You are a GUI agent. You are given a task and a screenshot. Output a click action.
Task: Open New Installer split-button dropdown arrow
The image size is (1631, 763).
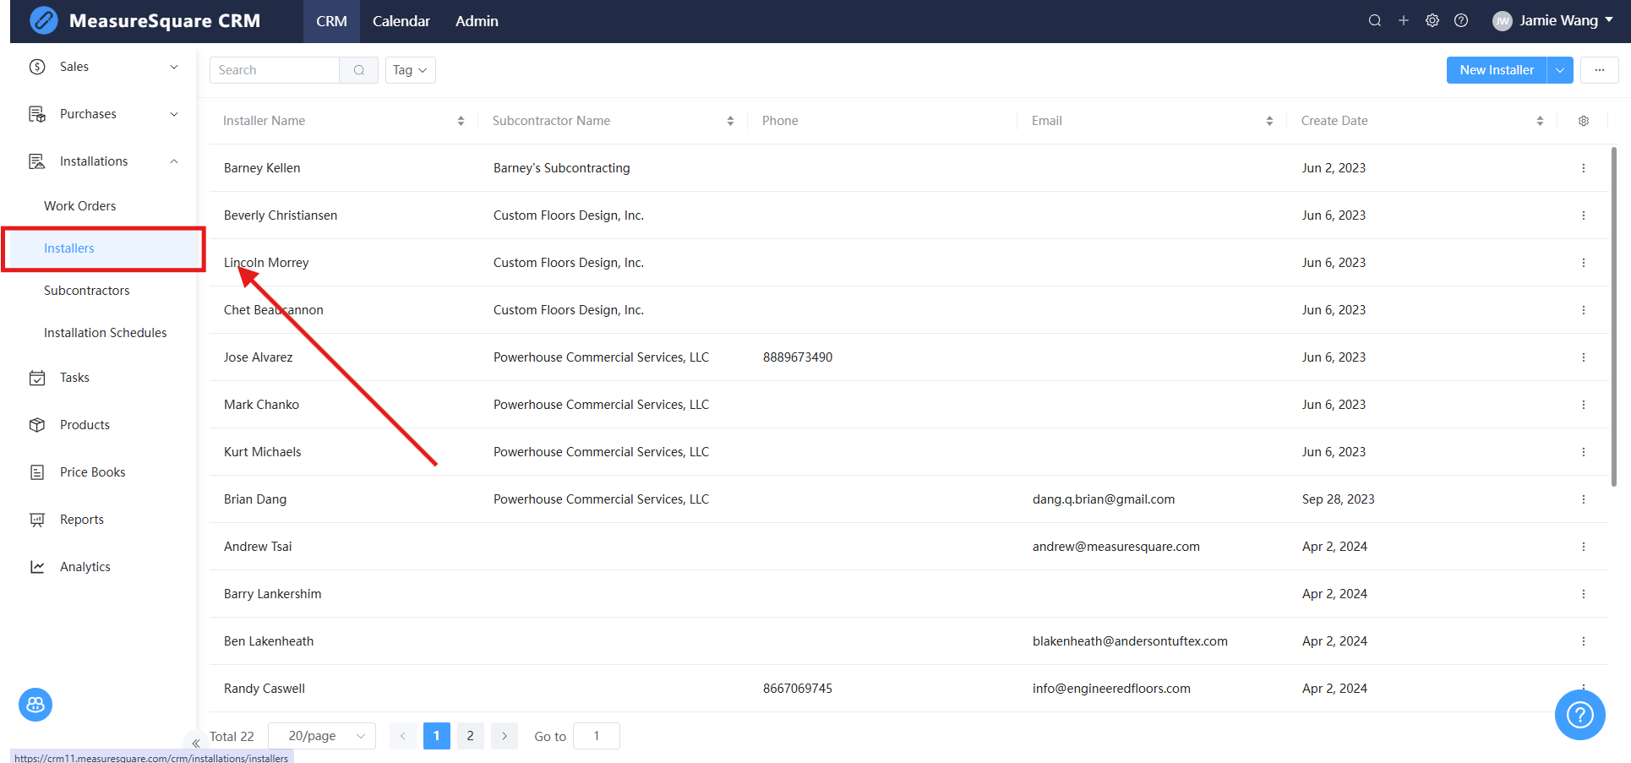click(x=1560, y=70)
